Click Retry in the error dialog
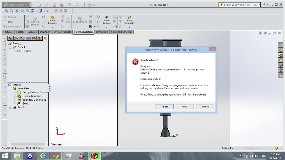The height and width of the screenshot is (160, 285). [x=184, y=107]
